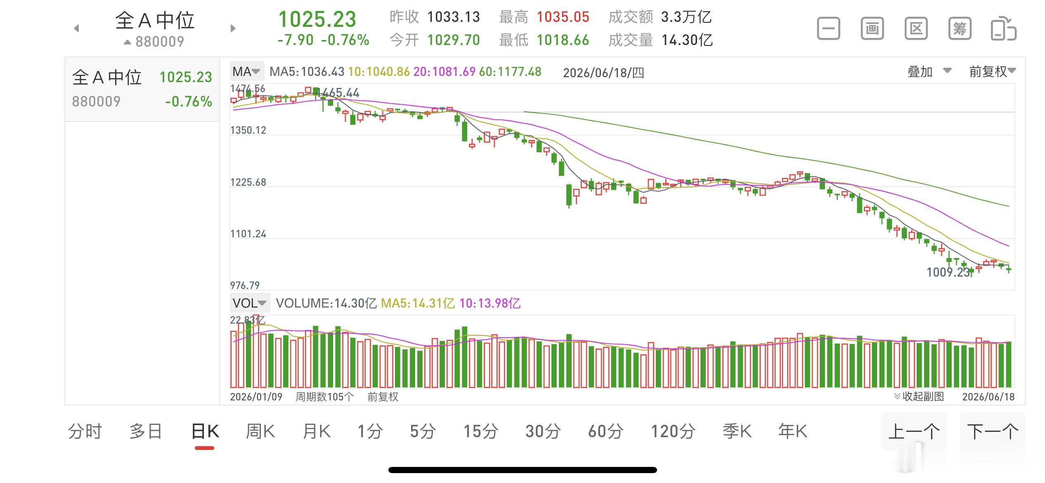1045x483 pixels.
Task: Click the 上一个 button
Action: point(914,431)
